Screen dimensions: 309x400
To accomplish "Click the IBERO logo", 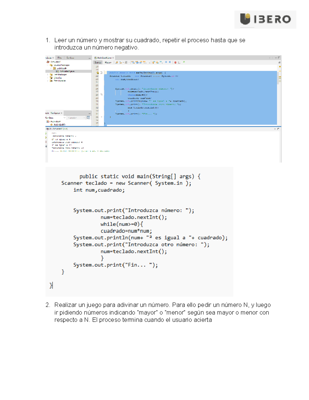I will point(265,19).
